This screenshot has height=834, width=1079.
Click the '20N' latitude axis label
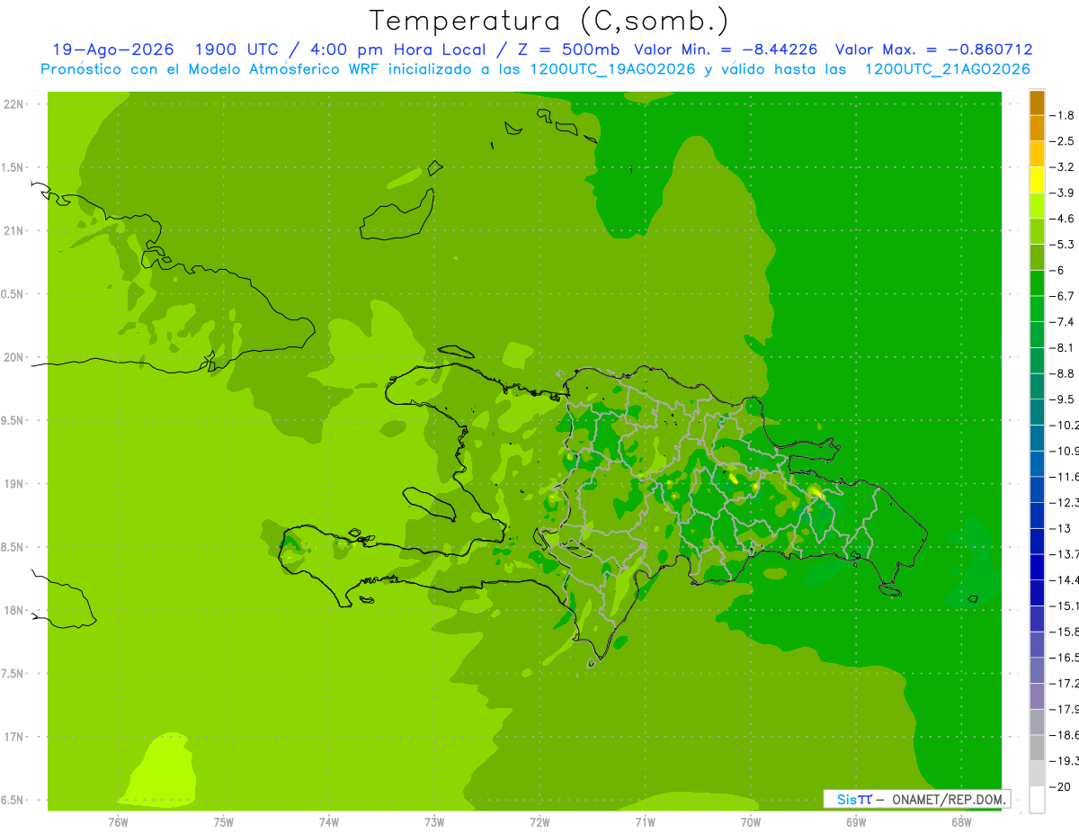click(13, 357)
